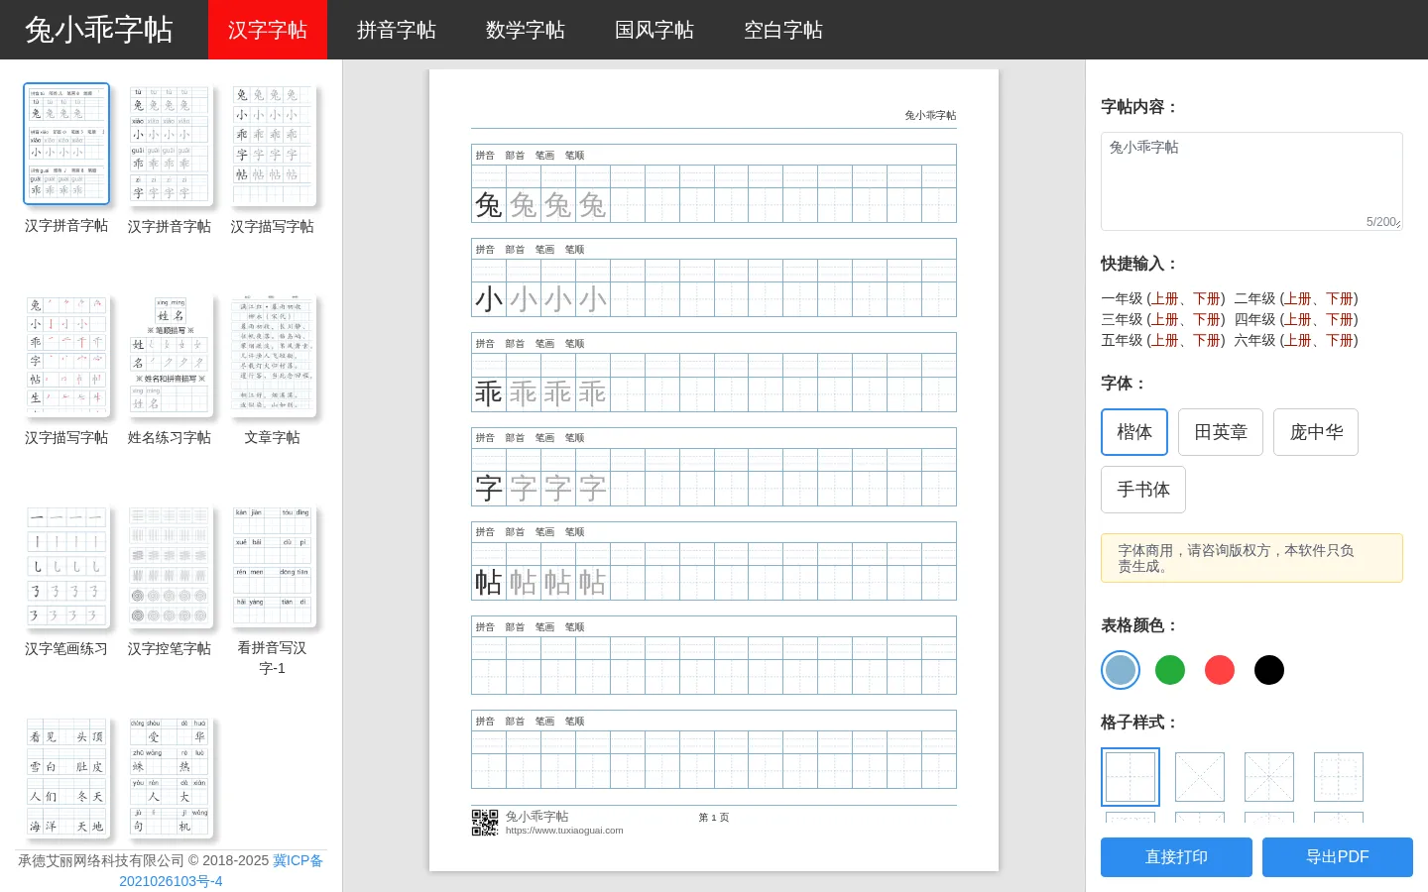Export the copybook with 导出PDF

coord(1338,857)
